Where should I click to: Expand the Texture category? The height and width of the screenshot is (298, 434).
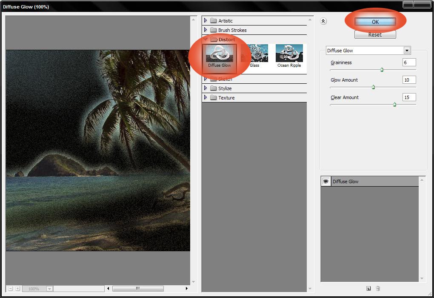pos(206,98)
